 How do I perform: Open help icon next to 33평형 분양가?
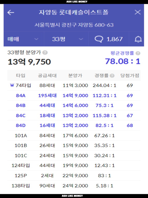point(45,53)
